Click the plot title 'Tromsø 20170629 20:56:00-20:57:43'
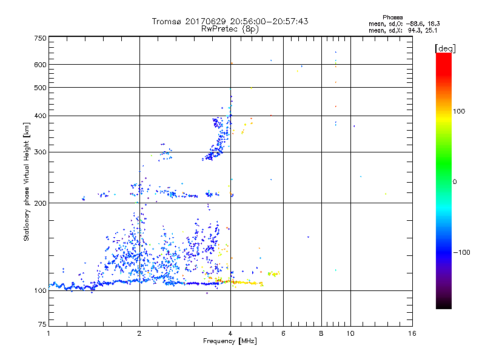485x363 pixels. point(230,21)
